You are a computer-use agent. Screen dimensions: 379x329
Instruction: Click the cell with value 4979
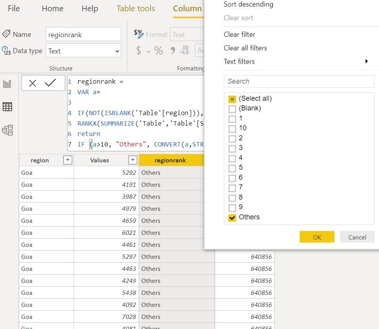pyautogui.click(x=106, y=208)
